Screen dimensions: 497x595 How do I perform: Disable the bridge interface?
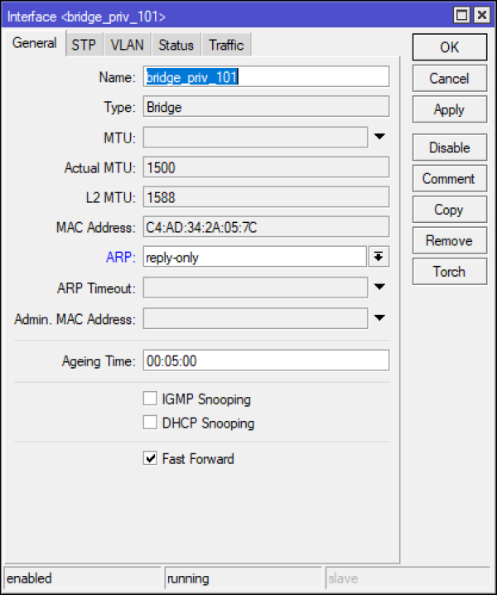click(x=449, y=148)
